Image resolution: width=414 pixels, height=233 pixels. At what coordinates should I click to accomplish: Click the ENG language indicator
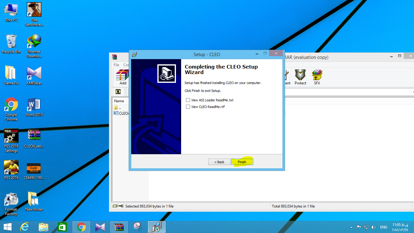[384, 227]
